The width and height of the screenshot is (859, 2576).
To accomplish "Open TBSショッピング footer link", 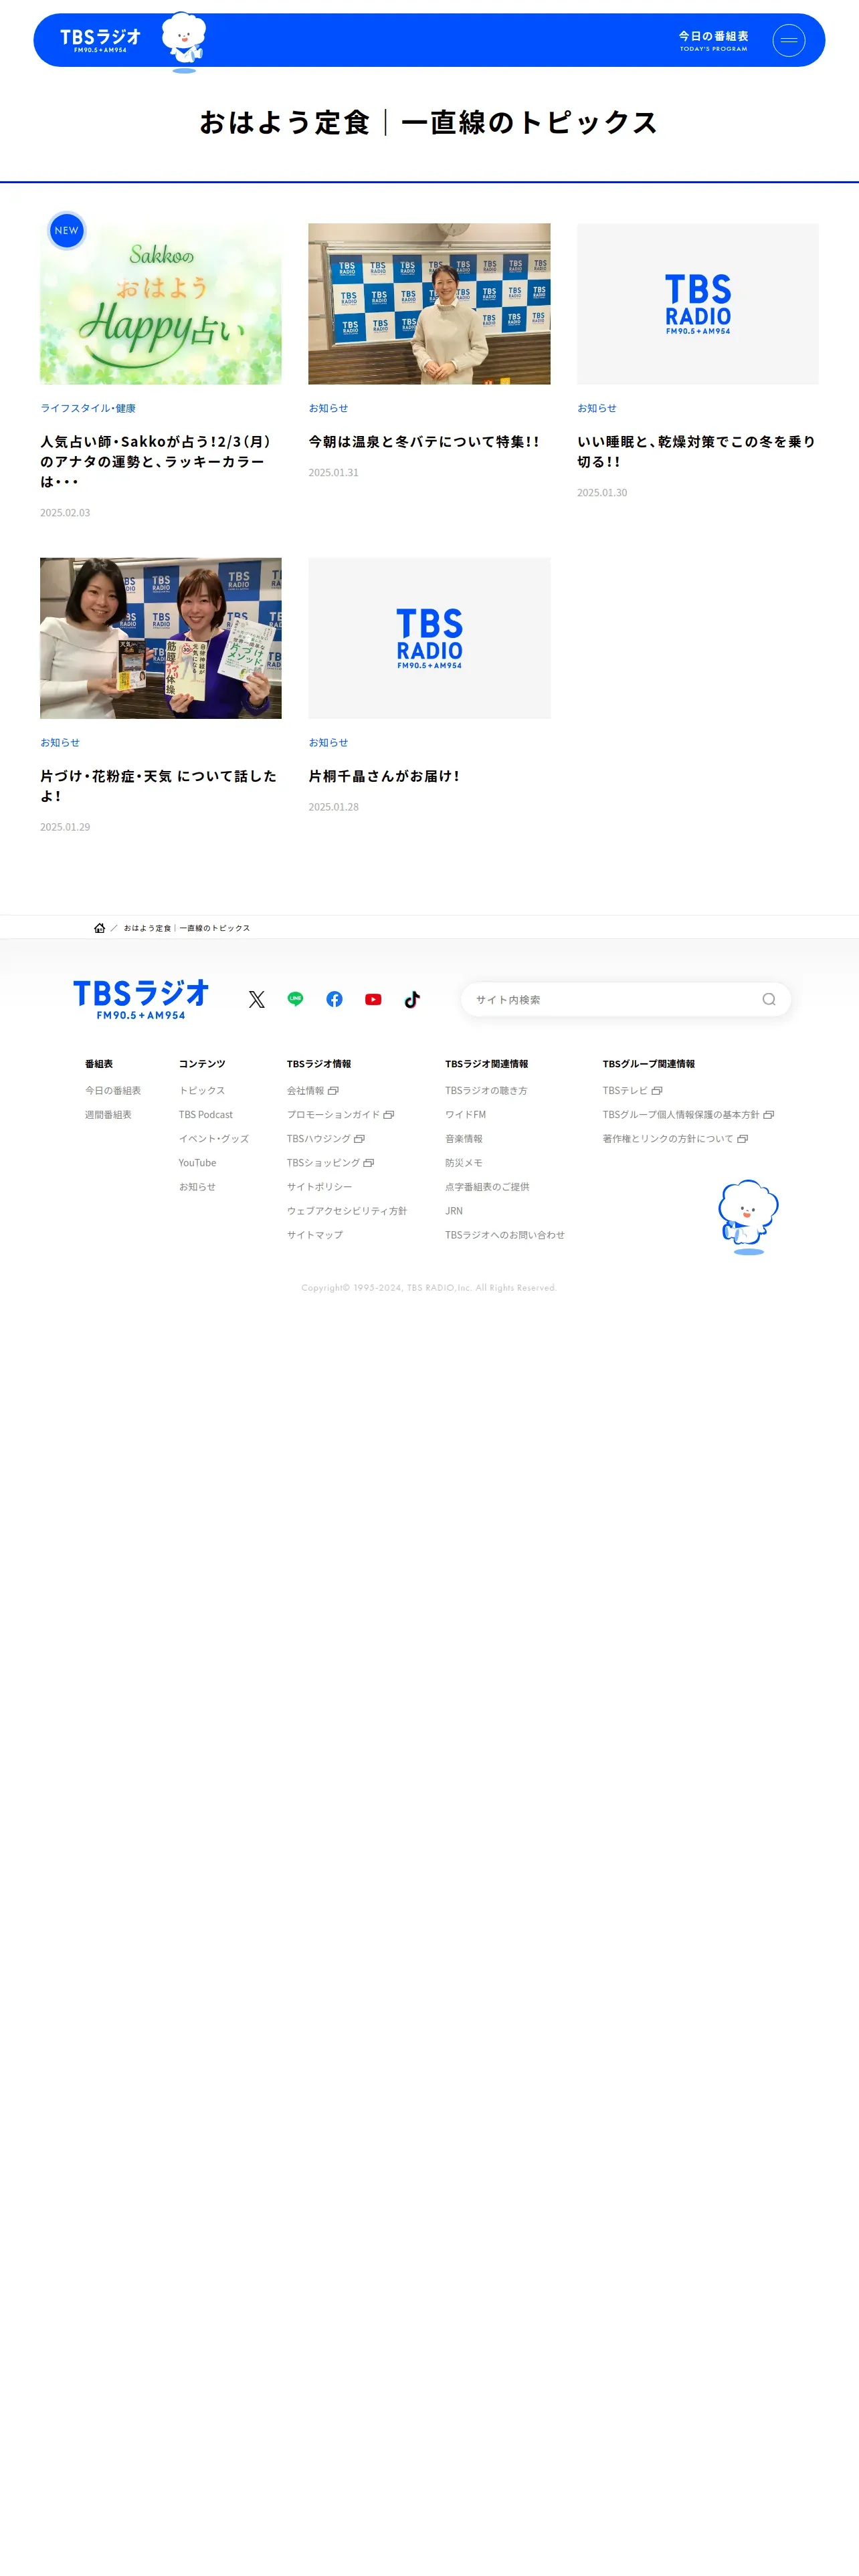I will tap(331, 1163).
